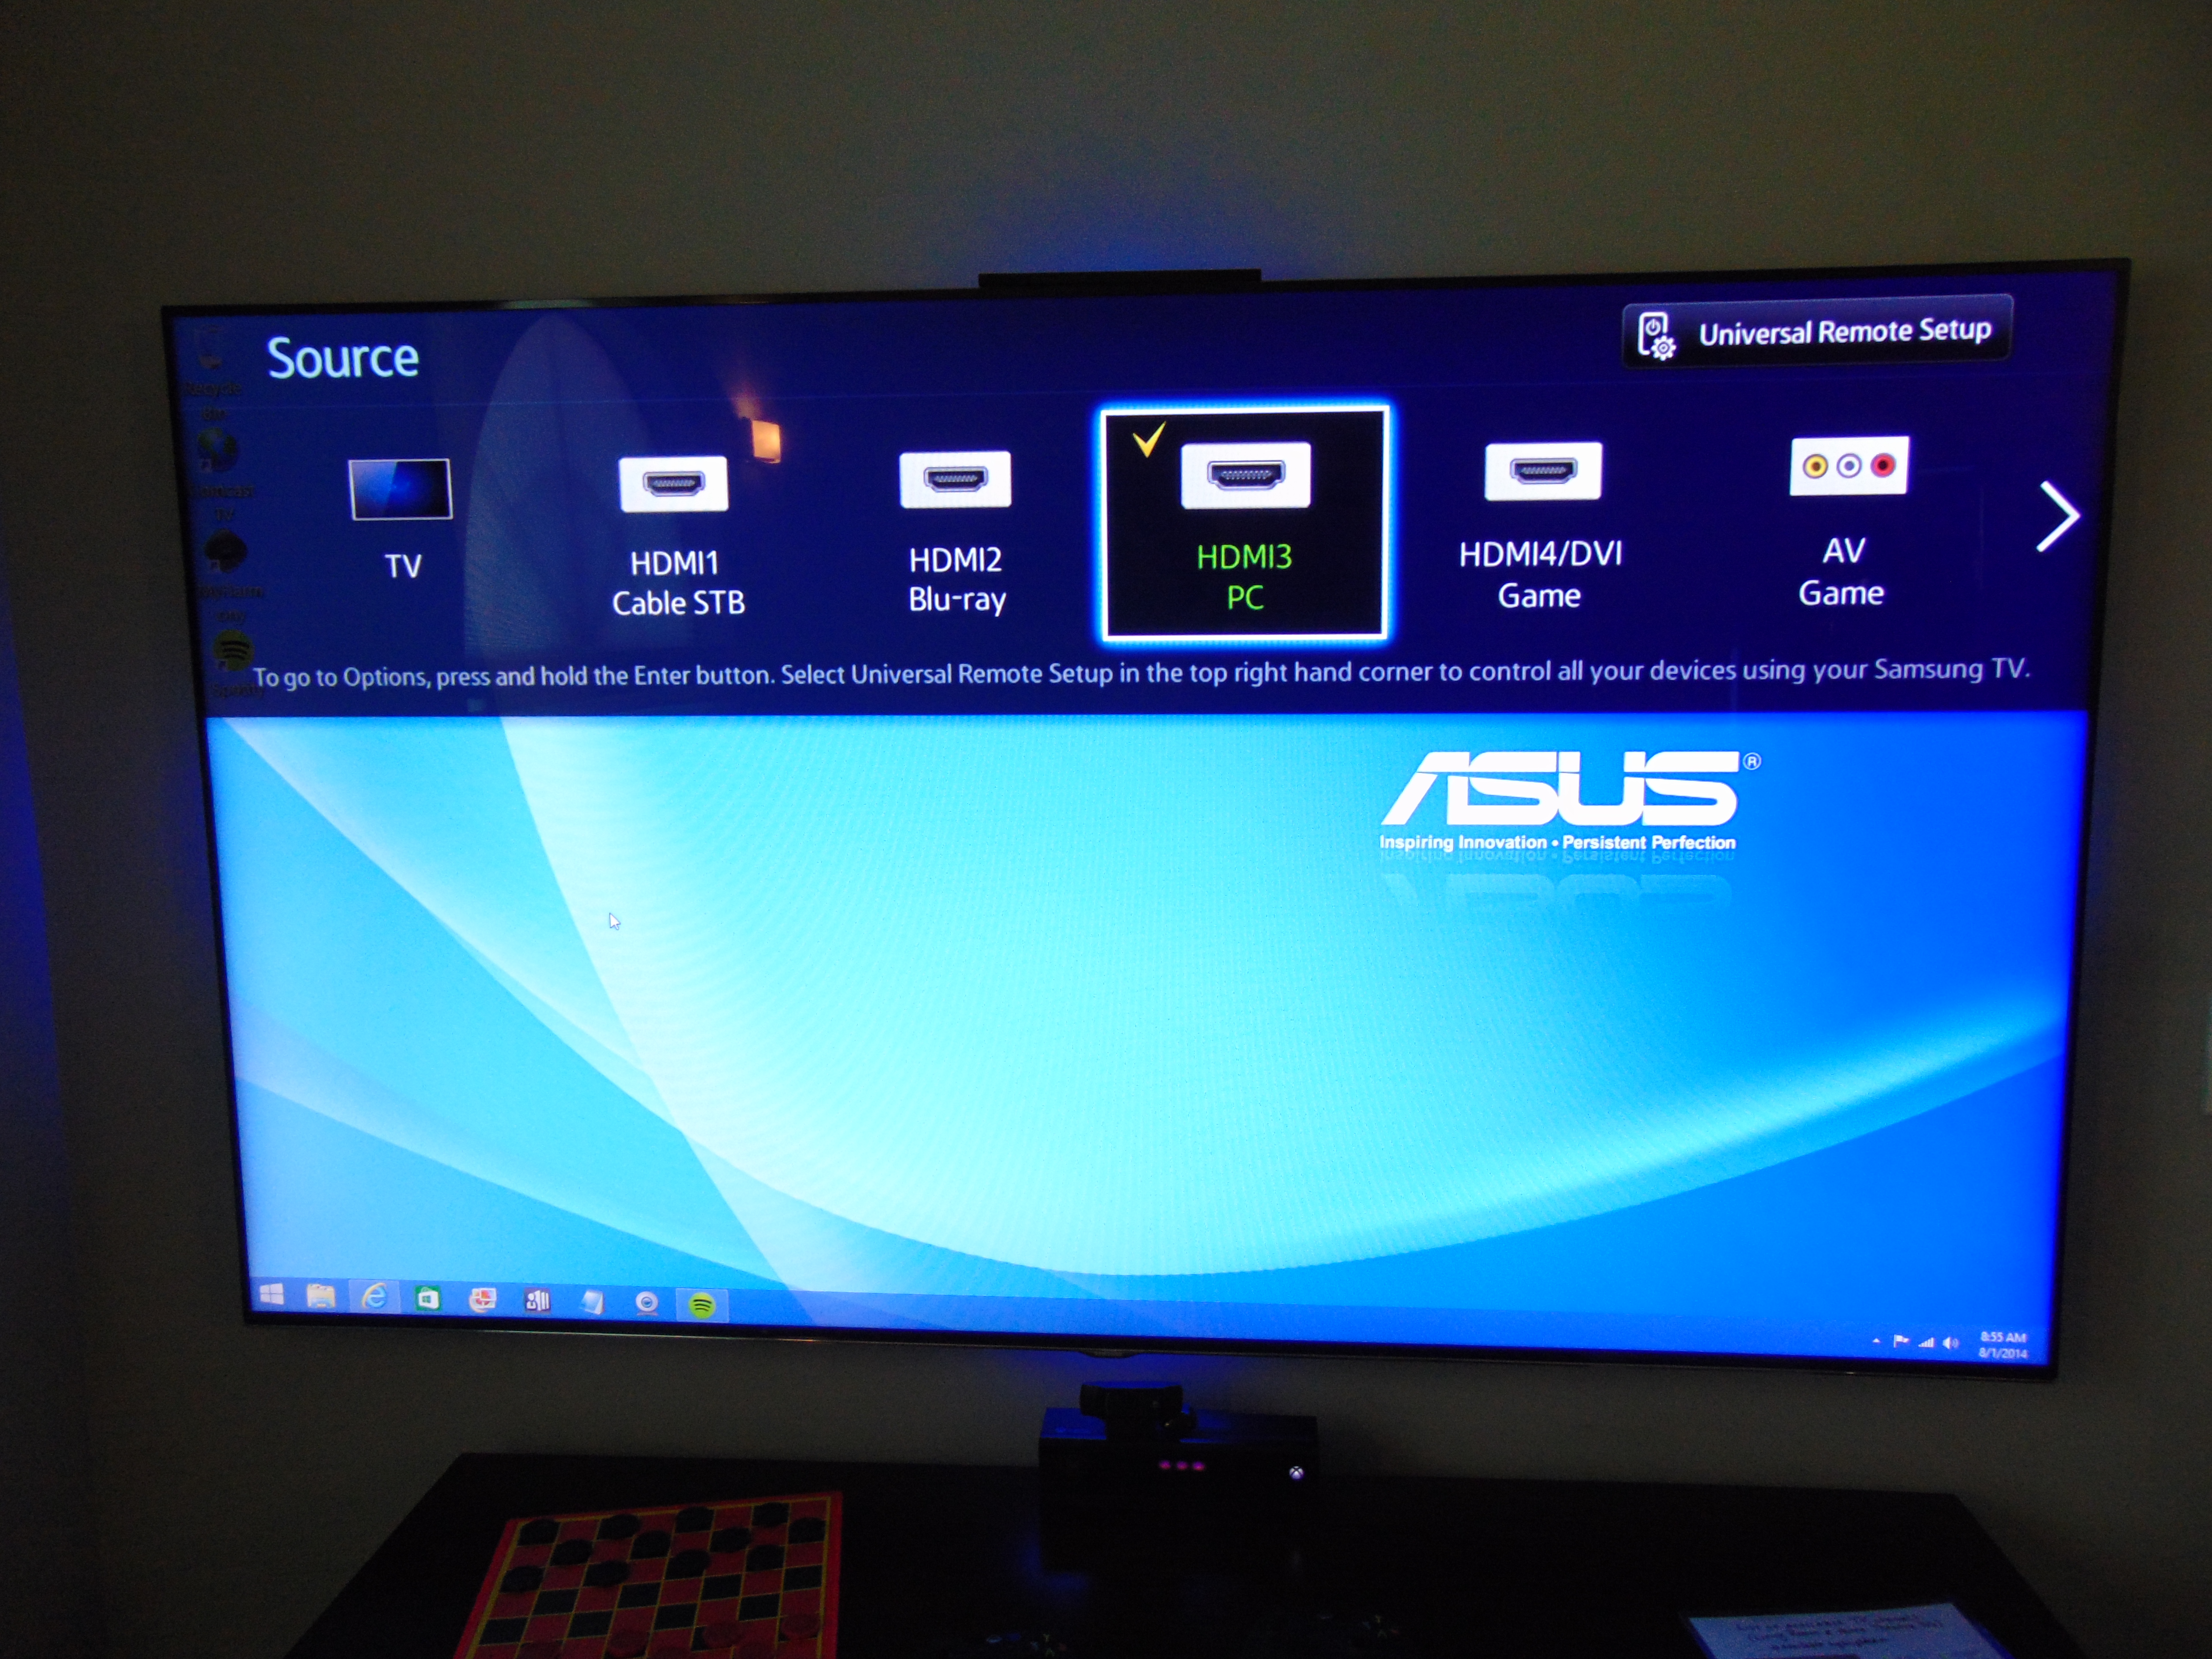Screen dimensions: 2212x1659
Task: Open Spotify from the taskbar
Action: [702, 1304]
